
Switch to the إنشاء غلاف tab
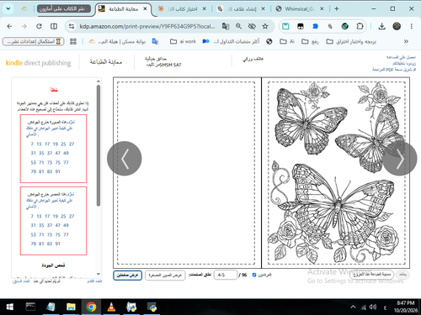241,9
